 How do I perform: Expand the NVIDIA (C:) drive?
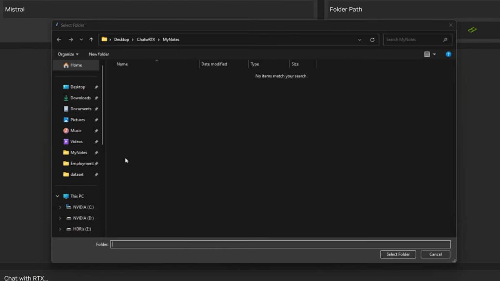60,207
